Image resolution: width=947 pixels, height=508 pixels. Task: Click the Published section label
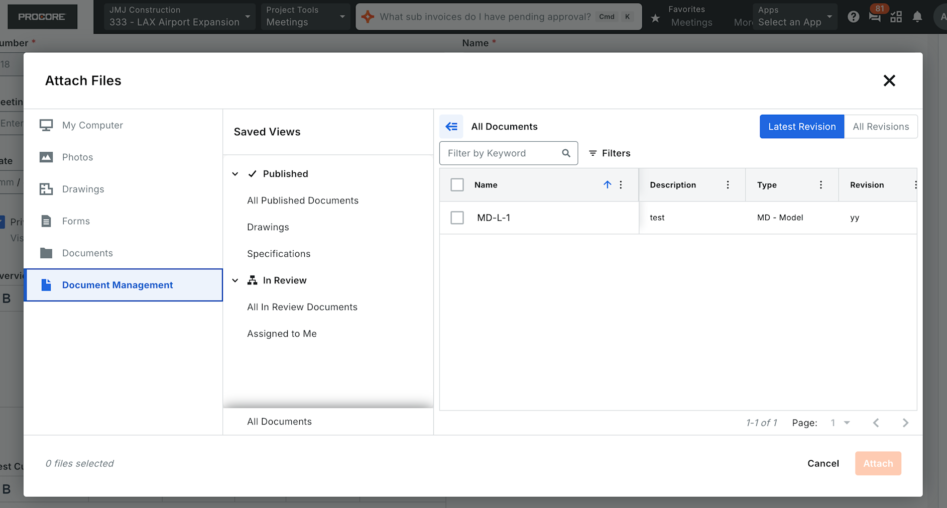(x=285, y=174)
